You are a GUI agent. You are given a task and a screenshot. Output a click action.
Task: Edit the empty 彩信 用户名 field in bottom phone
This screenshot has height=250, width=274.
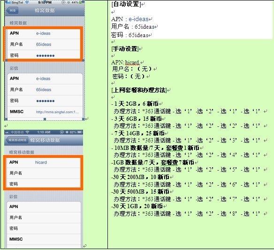point(44,218)
